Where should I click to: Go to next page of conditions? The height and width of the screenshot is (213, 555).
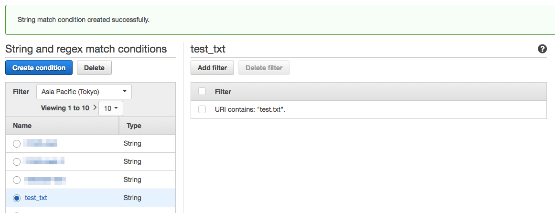(94, 108)
